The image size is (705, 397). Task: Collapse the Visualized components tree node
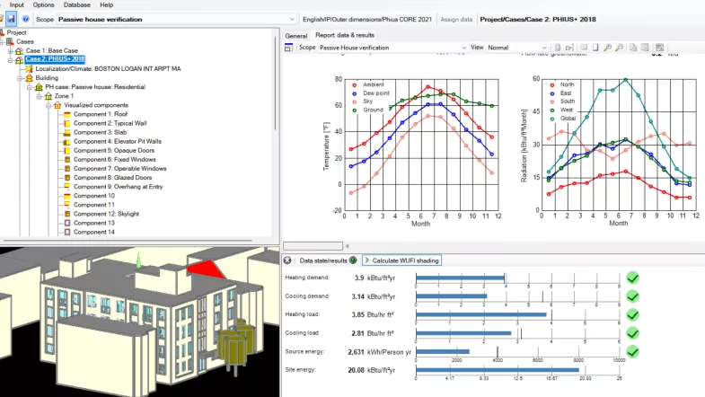coord(49,105)
